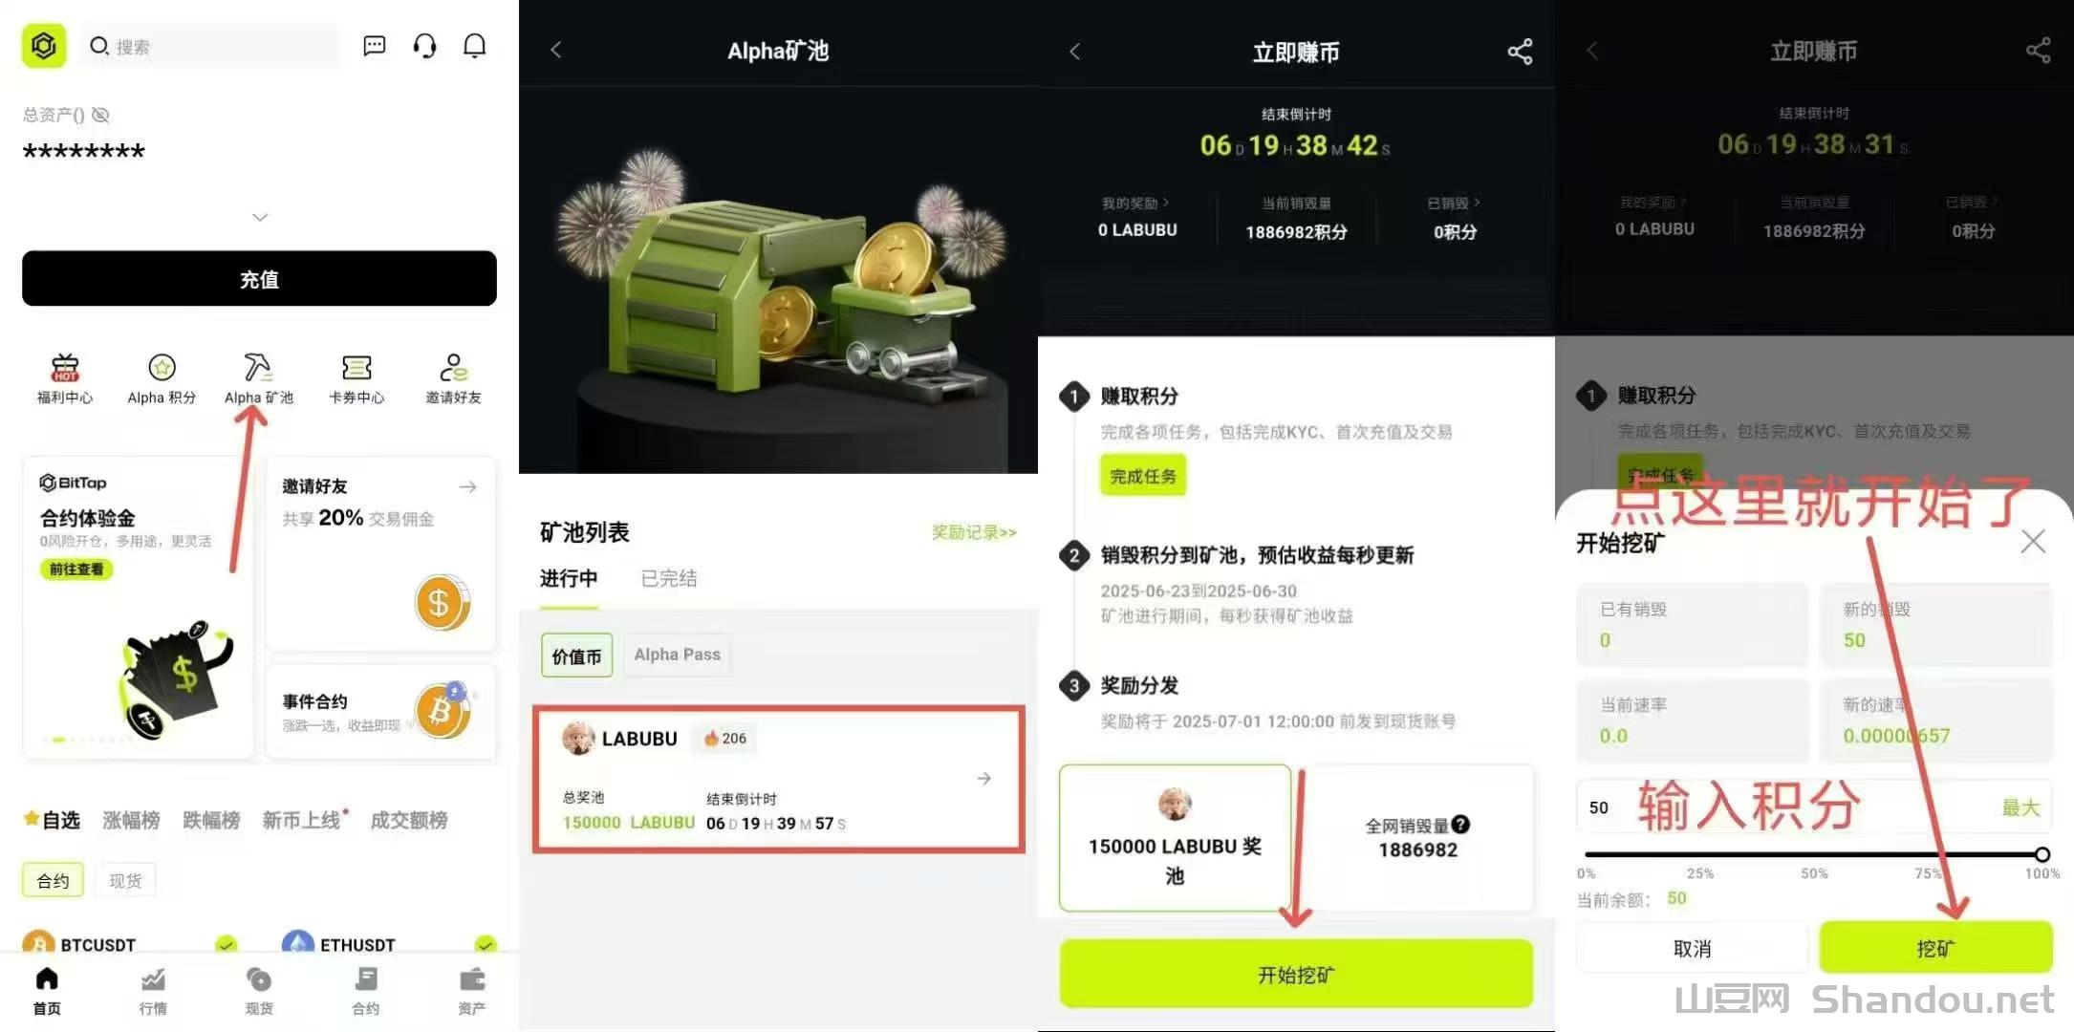This screenshot has height=1032, width=2074.
Task: Switch to the 涨幅榜 tab
Action: [131, 820]
